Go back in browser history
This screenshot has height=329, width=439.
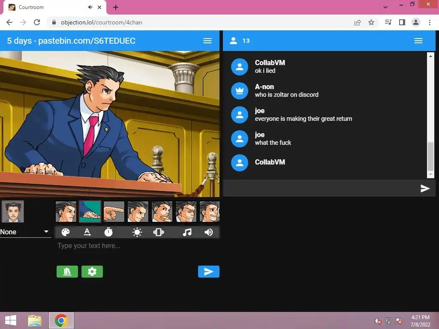click(x=9, y=22)
